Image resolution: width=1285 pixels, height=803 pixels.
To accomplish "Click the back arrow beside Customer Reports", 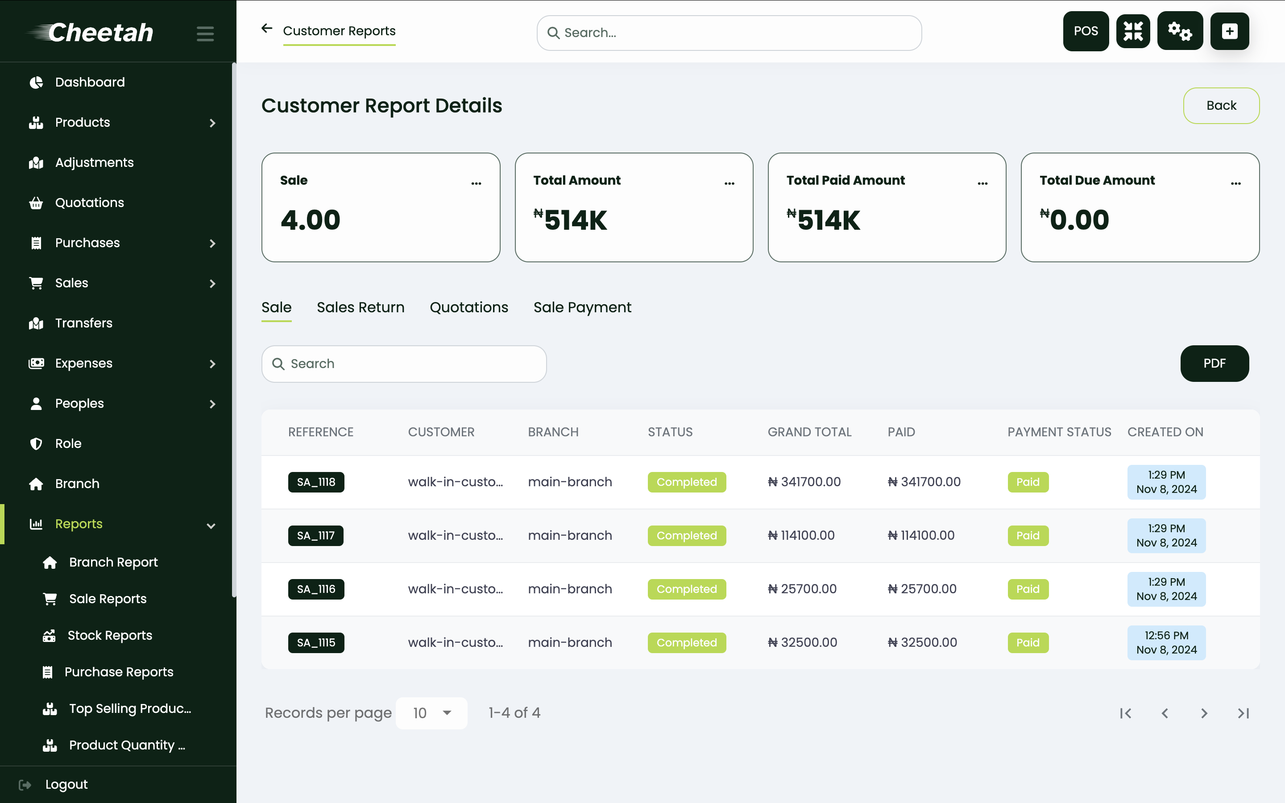I will pyautogui.click(x=266, y=28).
